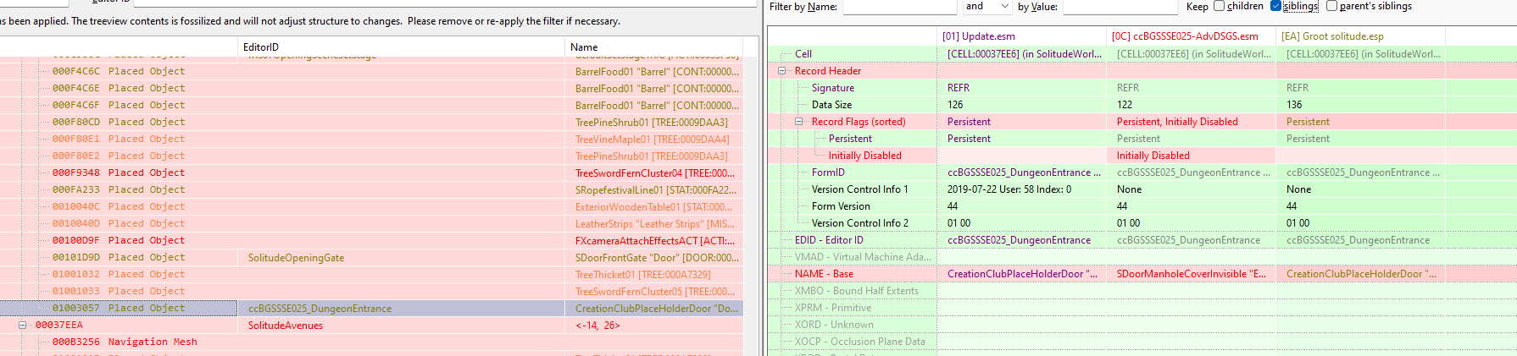Select the NAME - Base row label

pos(824,274)
